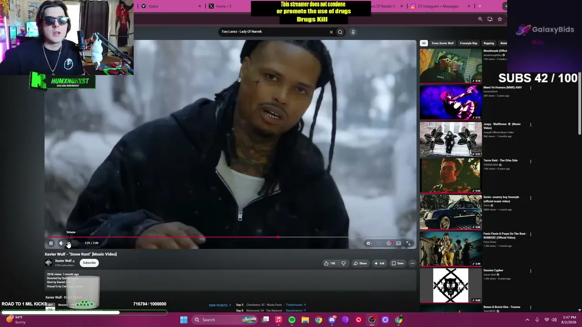Screen dimensions: 582x327
Task: Save the video to a playlist
Action: tap(397, 263)
